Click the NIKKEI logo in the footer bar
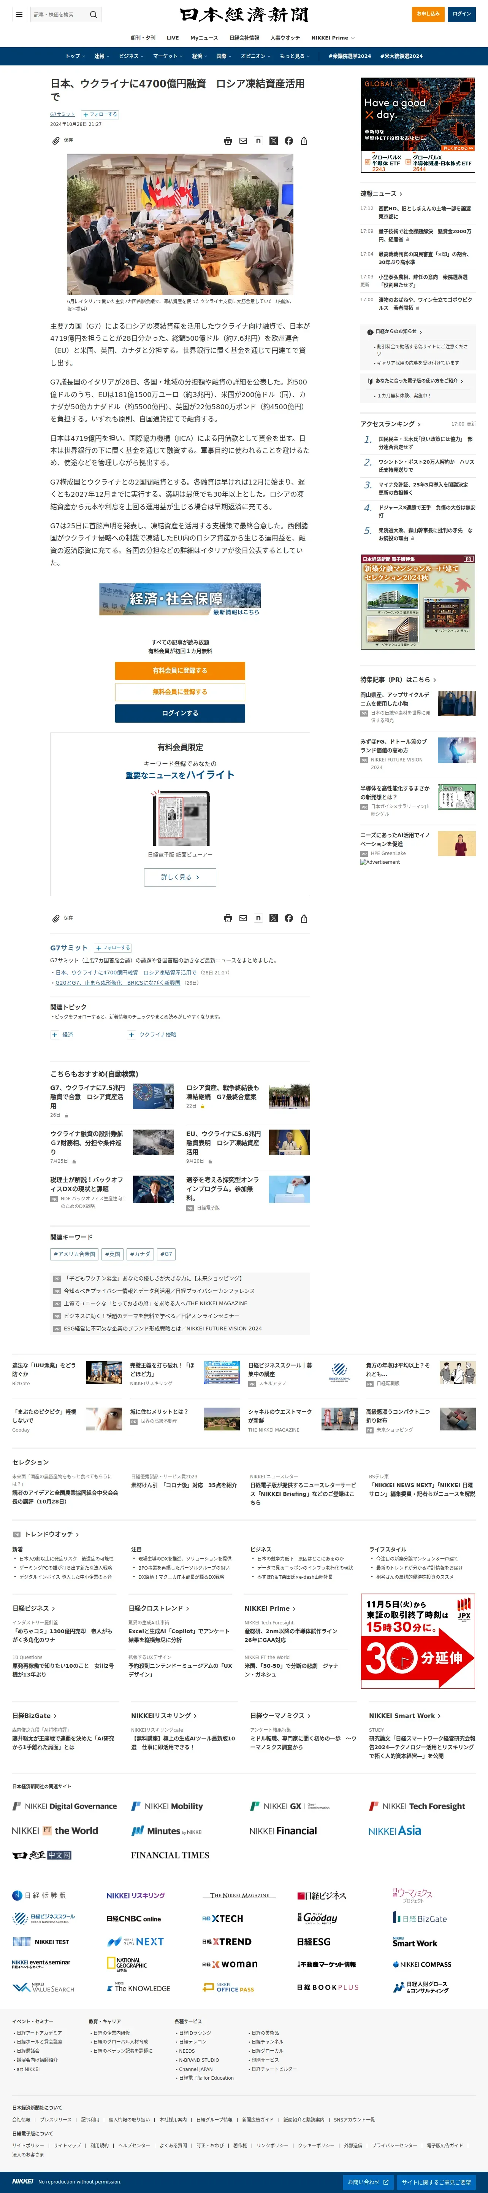This screenshot has height=2193, width=488. (x=23, y=2182)
